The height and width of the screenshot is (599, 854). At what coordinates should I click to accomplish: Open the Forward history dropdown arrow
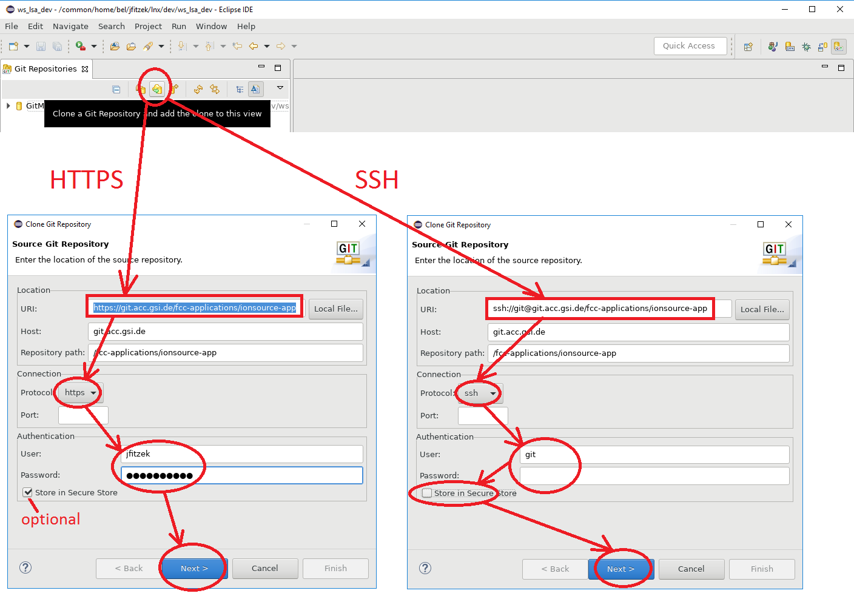[294, 46]
